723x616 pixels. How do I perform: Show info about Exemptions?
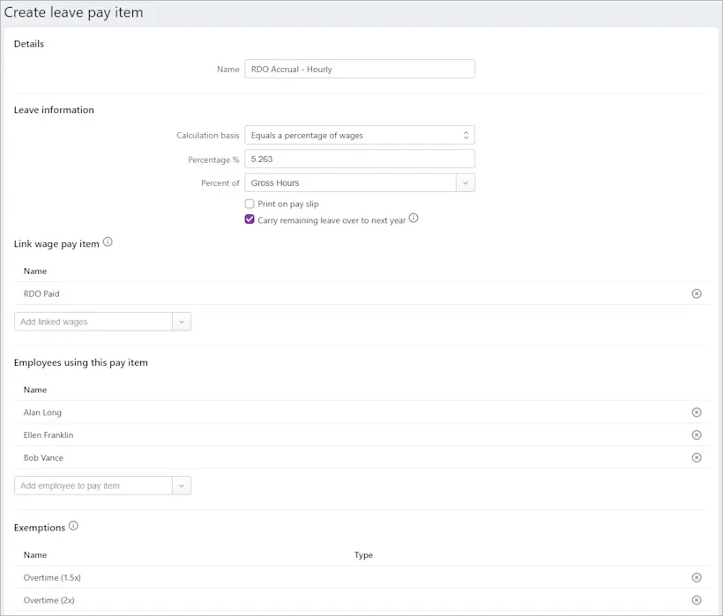73,525
